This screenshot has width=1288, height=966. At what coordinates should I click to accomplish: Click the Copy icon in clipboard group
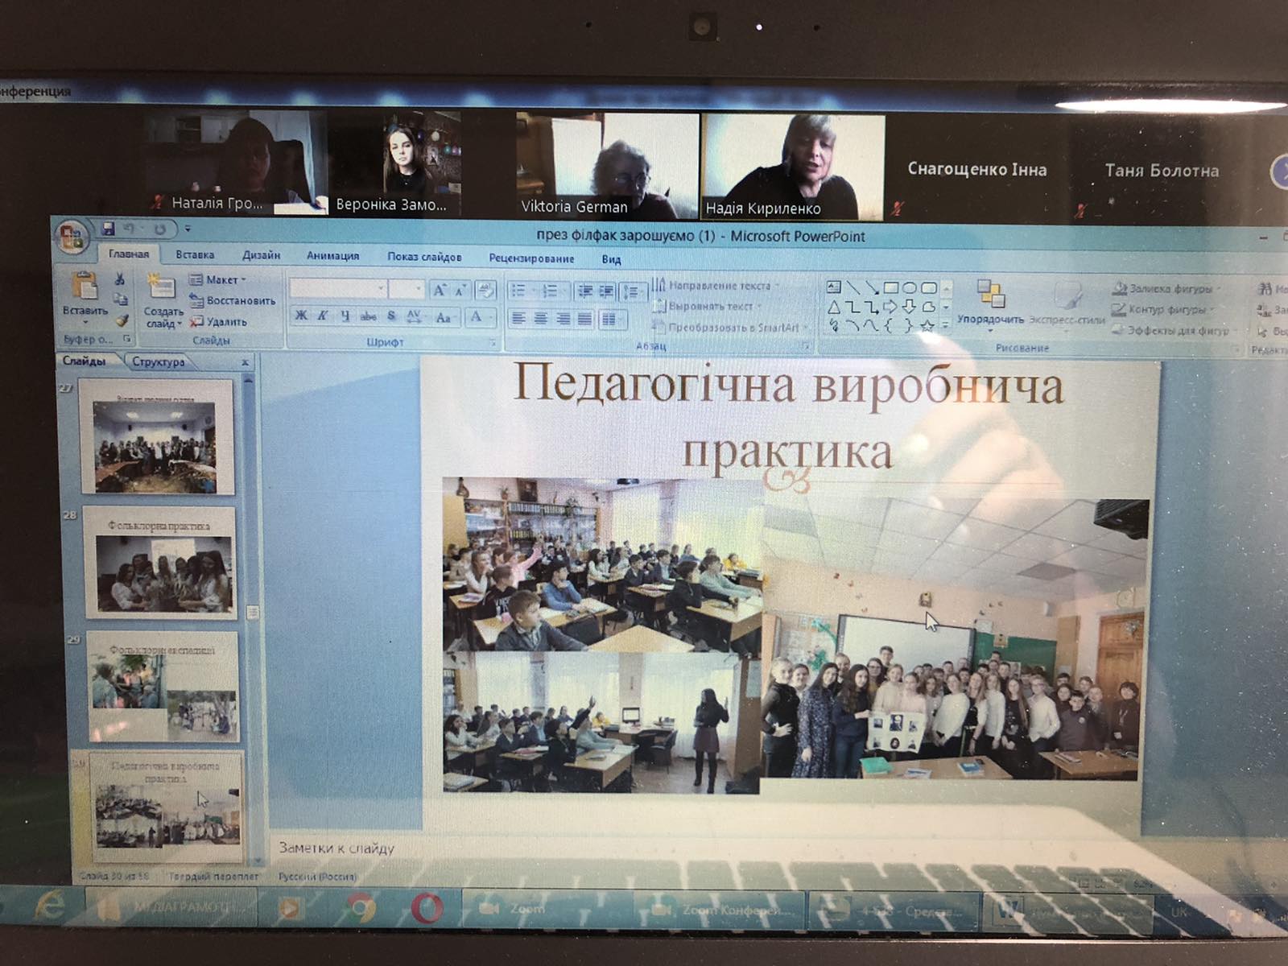click(x=120, y=299)
